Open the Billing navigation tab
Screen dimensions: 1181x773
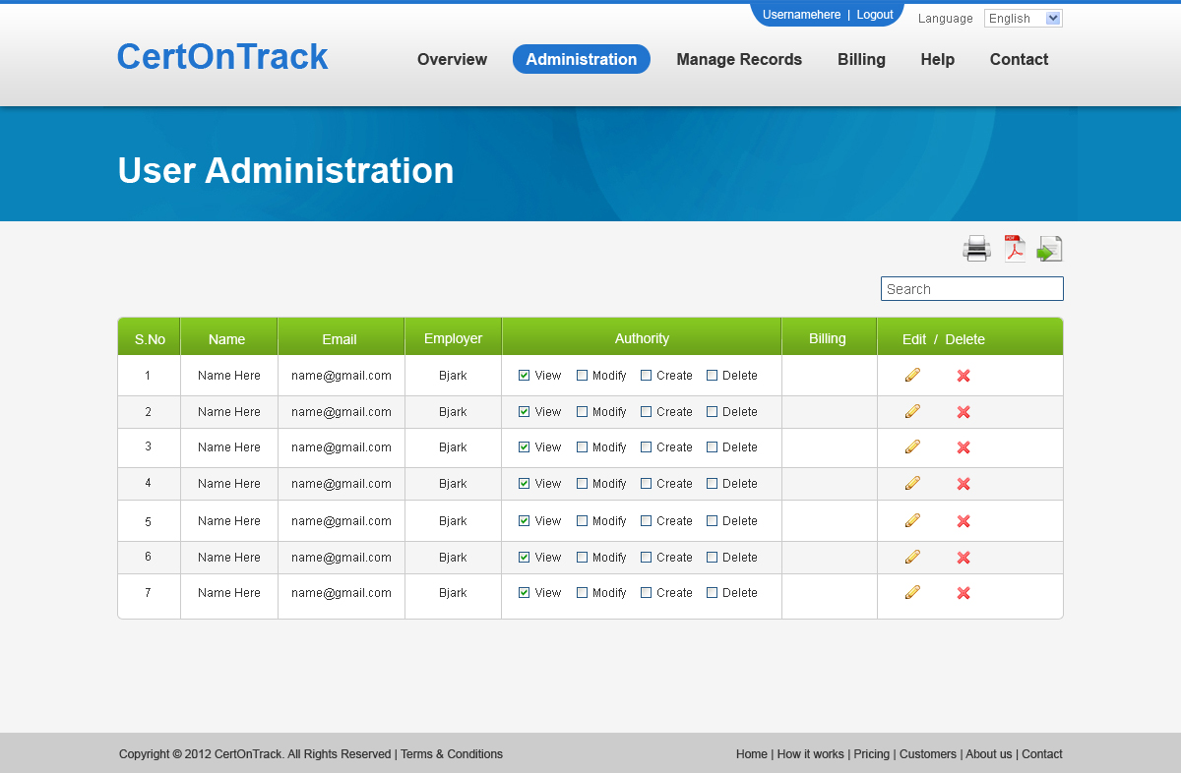[861, 59]
